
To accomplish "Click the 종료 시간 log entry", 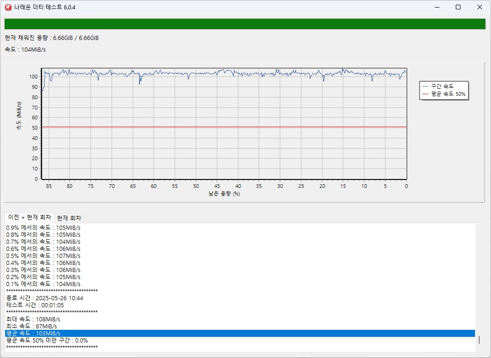I will pyautogui.click(x=45, y=298).
